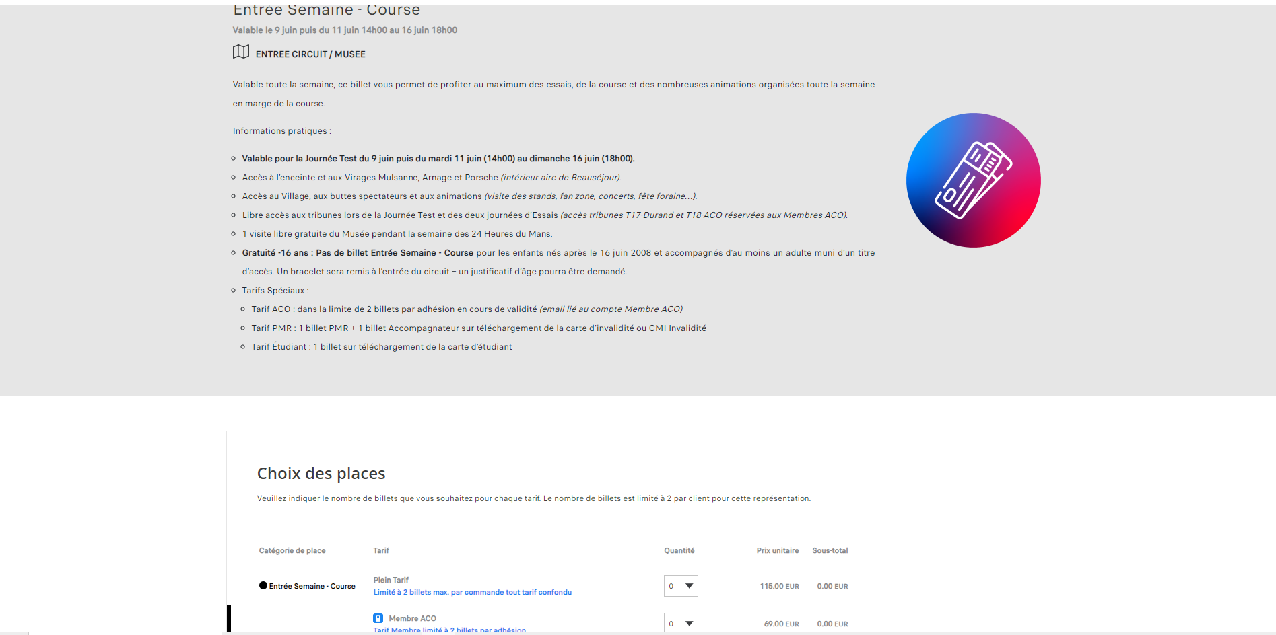
Task: Click the 69.00 EUR unit price
Action: coord(782,624)
